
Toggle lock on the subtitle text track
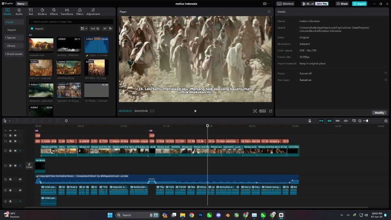tap(10, 141)
